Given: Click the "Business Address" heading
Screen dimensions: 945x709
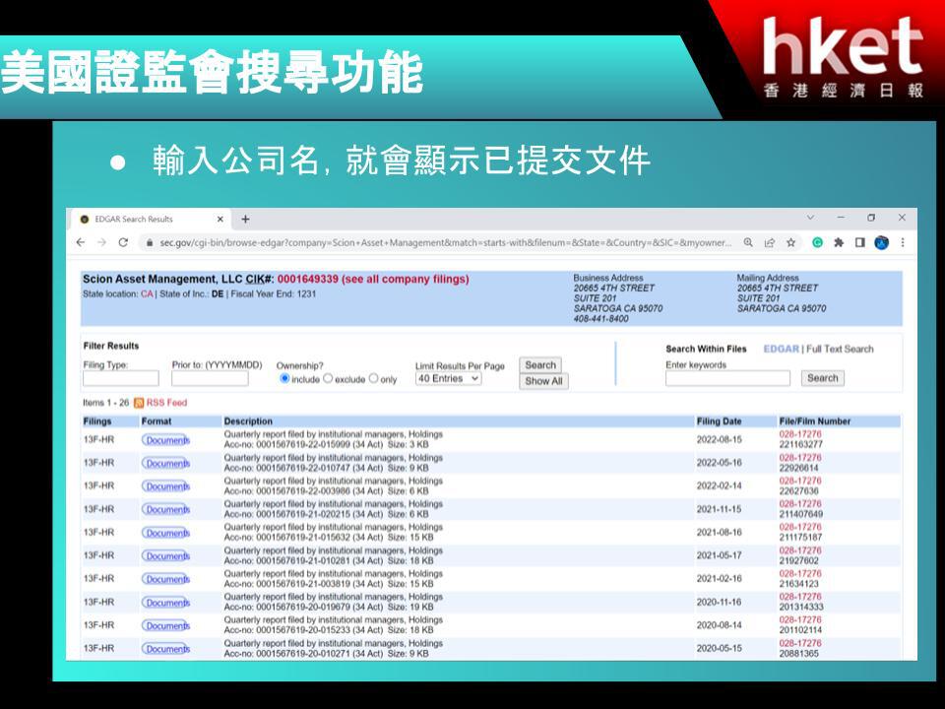Looking at the screenshot, I should click(608, 278).
